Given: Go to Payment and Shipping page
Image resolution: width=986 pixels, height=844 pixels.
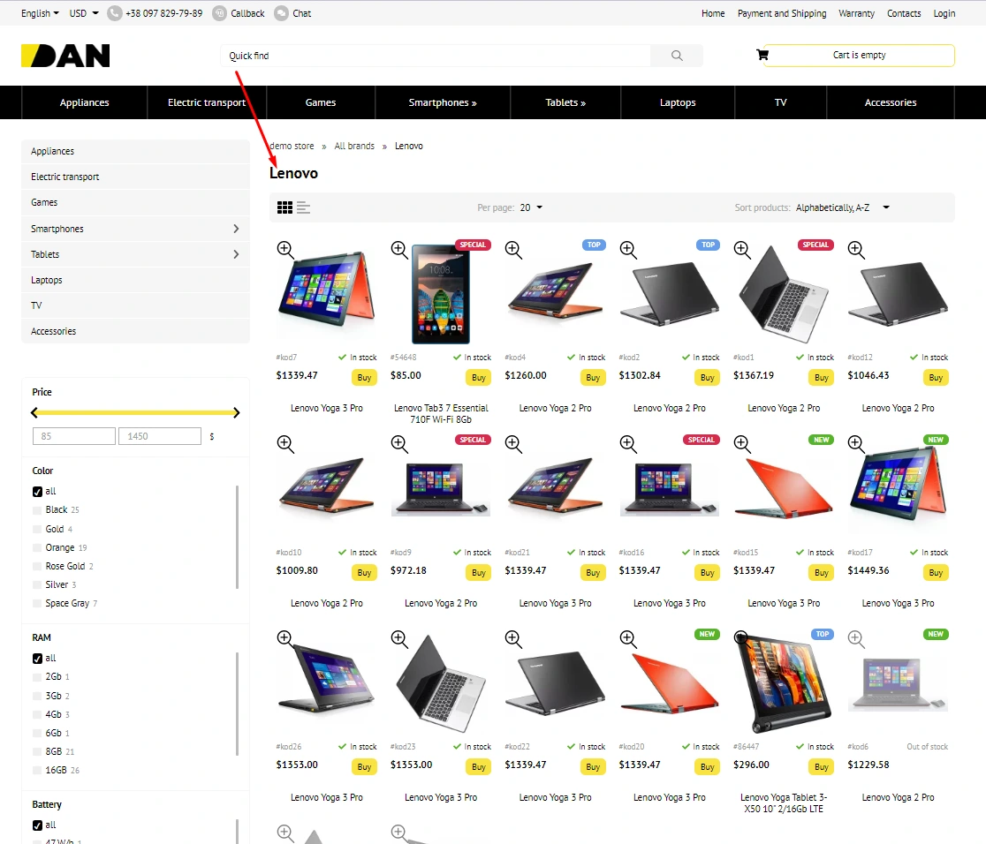Looking at the screenshot, I should pos(781,13).
